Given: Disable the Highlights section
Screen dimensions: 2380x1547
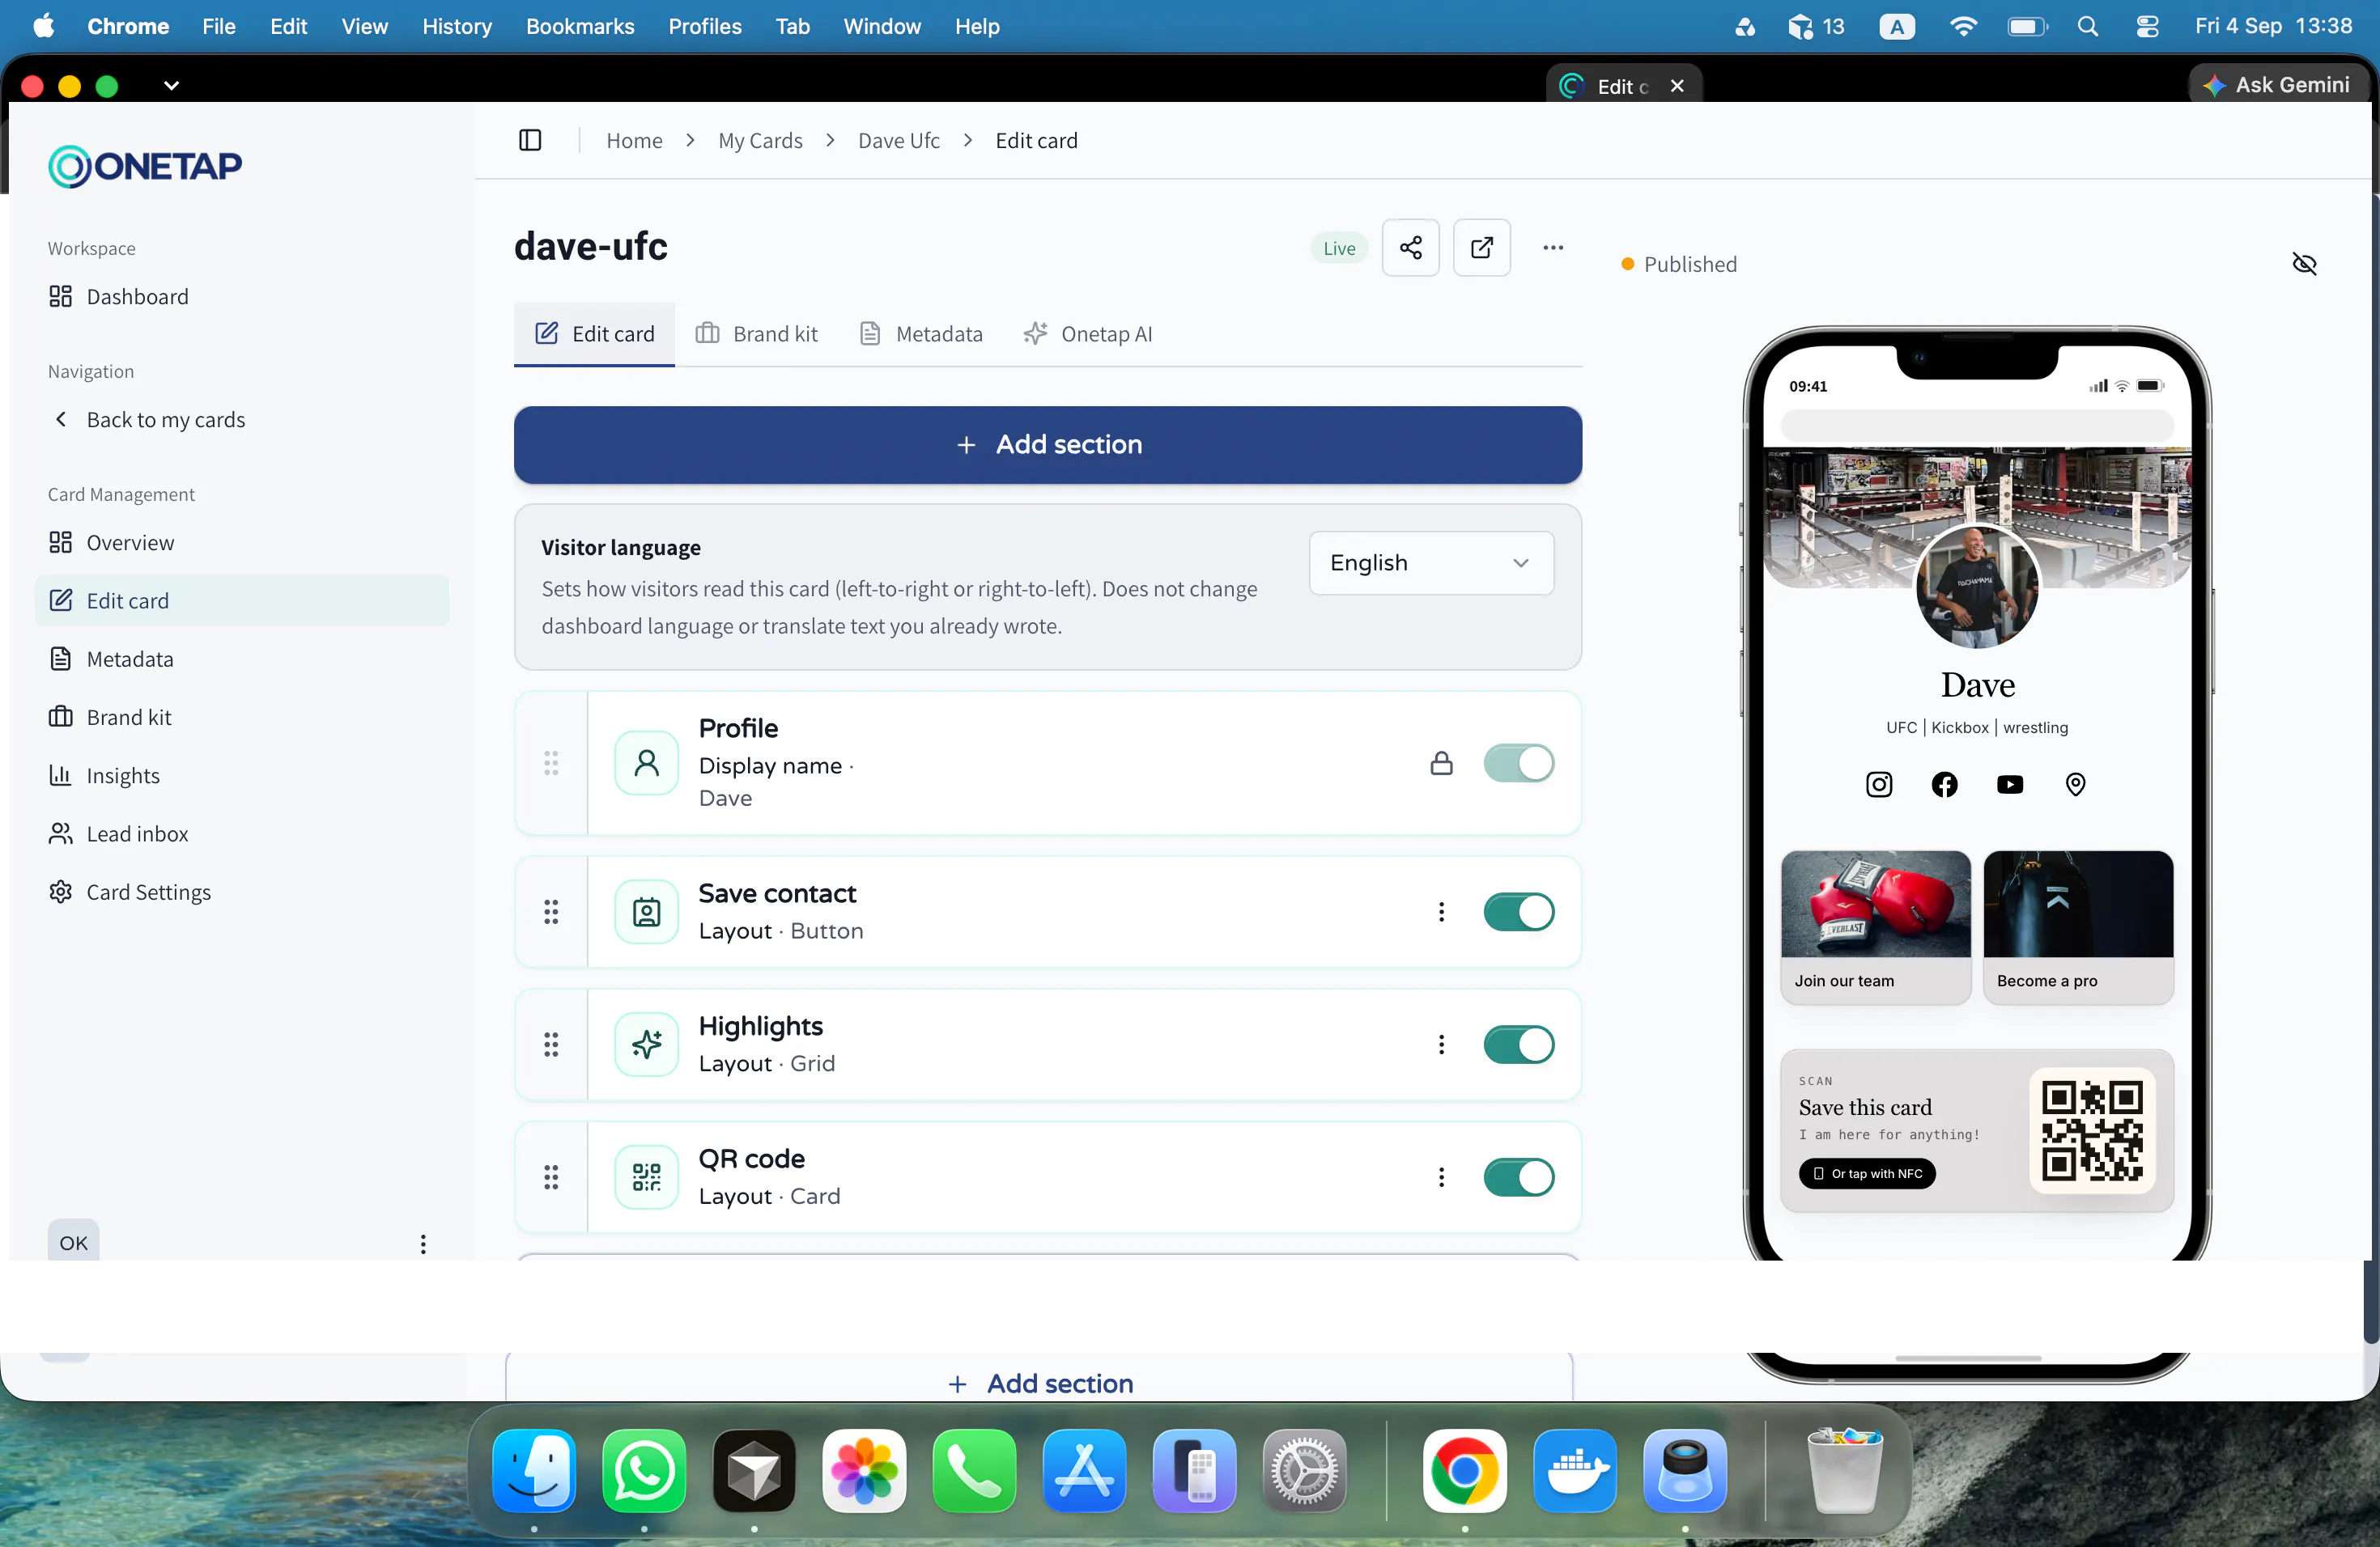Looking at the screenshot, I should click(1518, 1045).
